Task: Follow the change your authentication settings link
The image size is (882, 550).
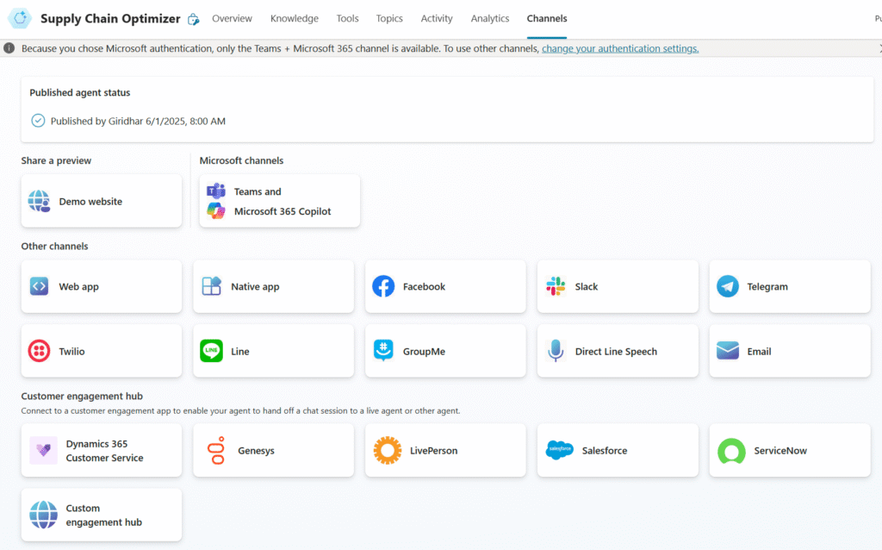Action: 620,48
